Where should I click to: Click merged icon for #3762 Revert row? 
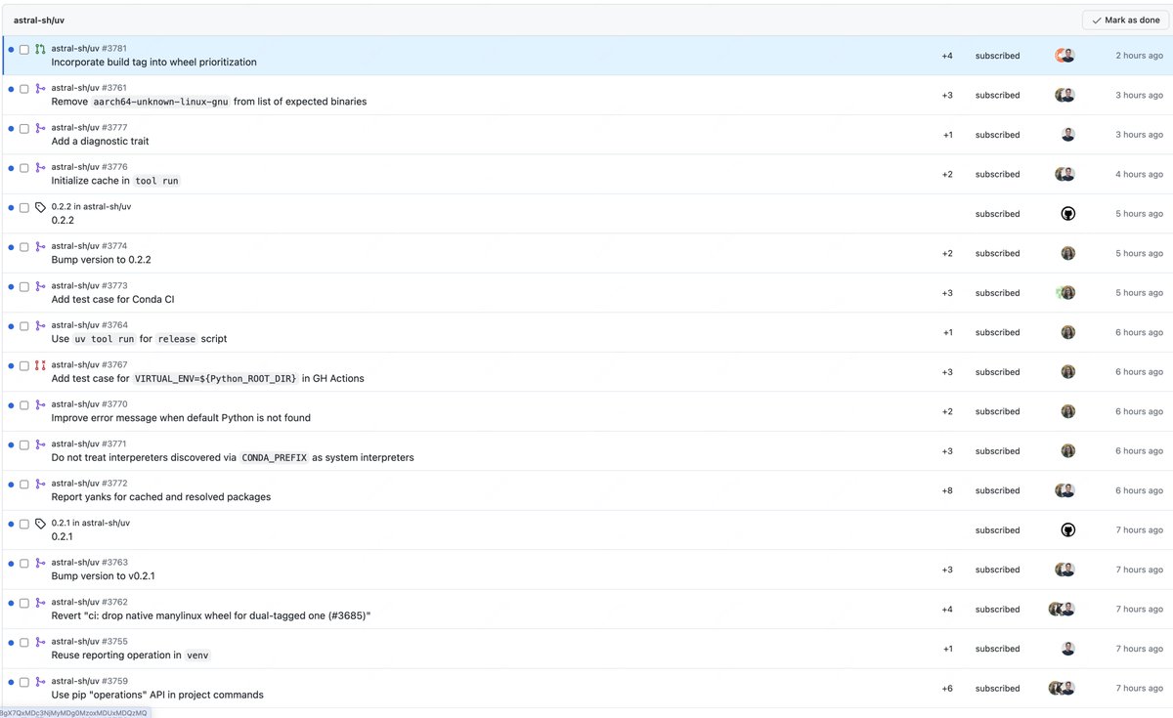click(x=40, y=603)
